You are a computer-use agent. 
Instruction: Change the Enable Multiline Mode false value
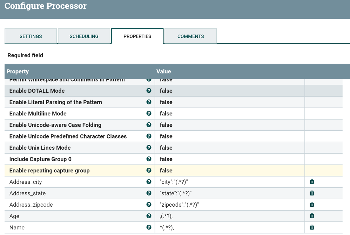point(166,114)
